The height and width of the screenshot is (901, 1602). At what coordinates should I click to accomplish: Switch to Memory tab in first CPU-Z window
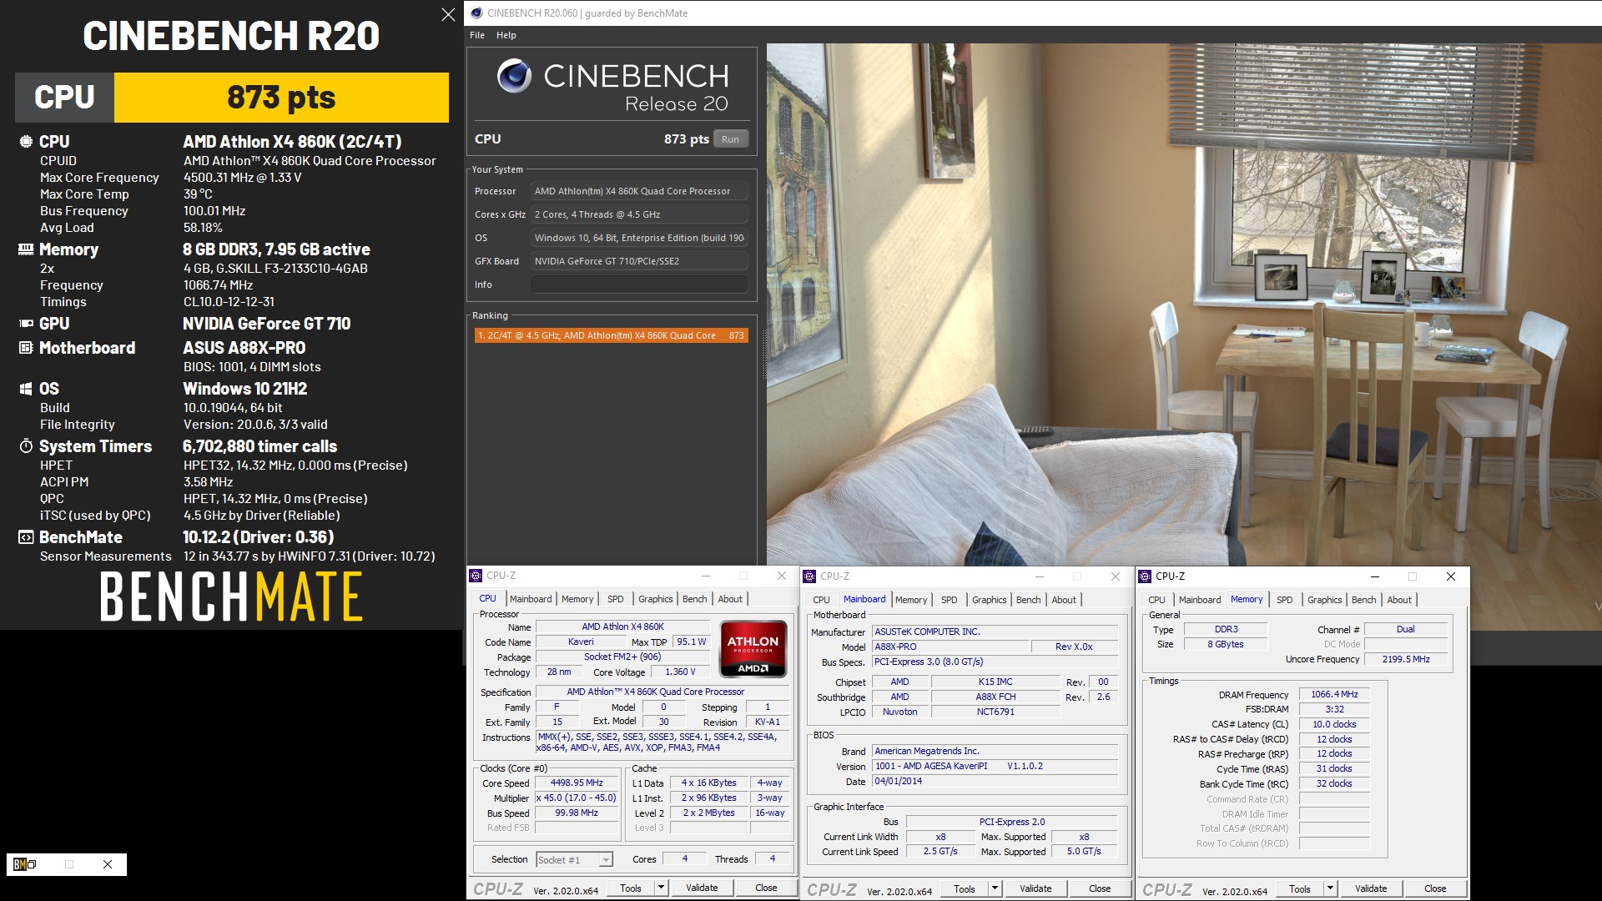577,599
